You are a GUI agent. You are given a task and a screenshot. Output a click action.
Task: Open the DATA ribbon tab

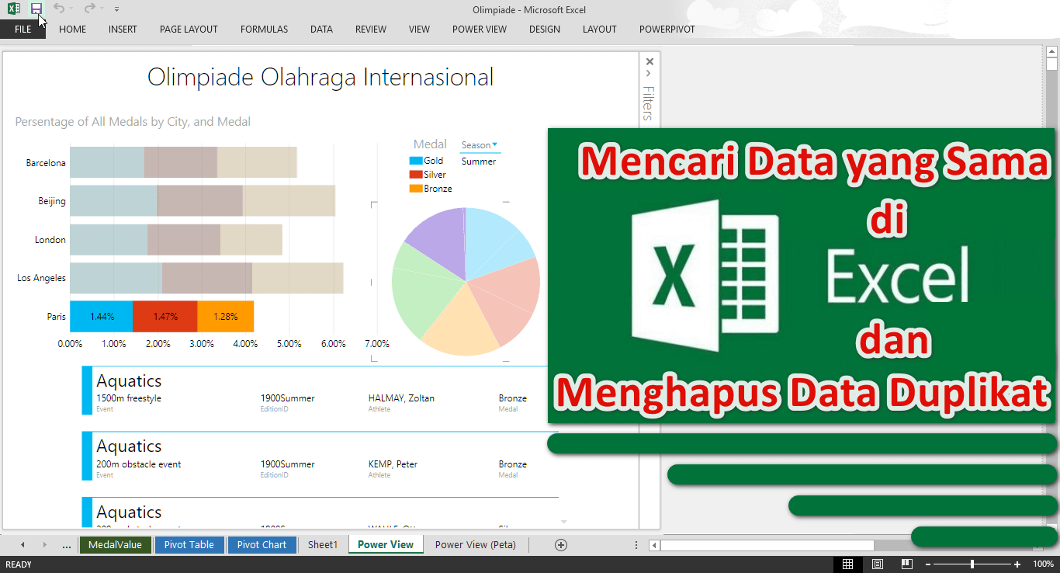pyautogui.click(x=321, y=30)
